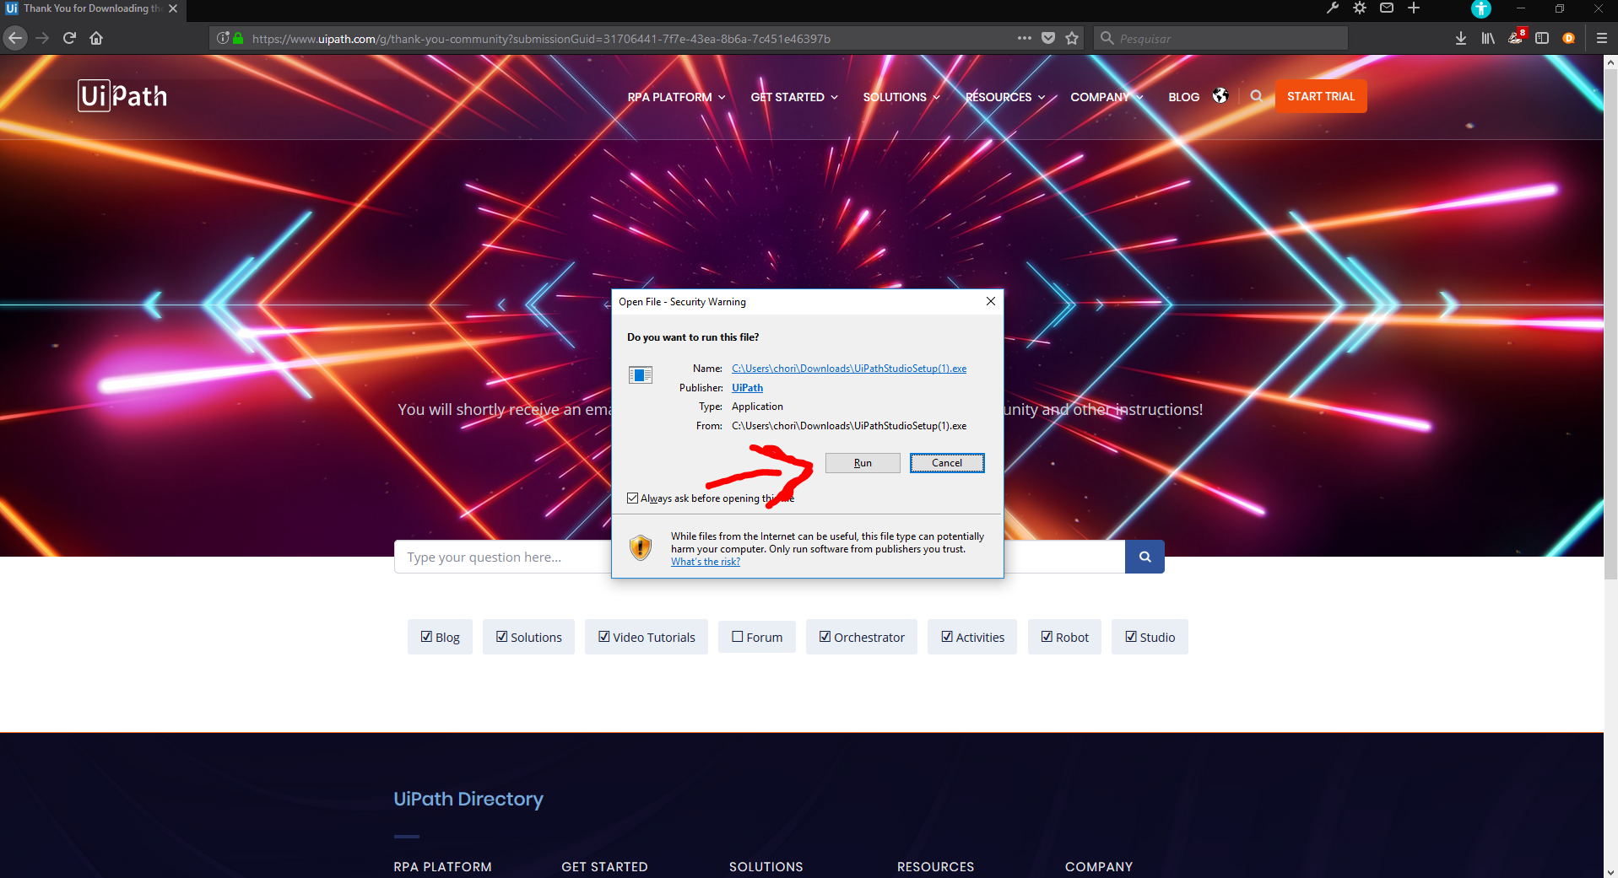Click Cancel in the security dialog
Image resolution: width=1618 pixels, height=878 pixels.
947,463
